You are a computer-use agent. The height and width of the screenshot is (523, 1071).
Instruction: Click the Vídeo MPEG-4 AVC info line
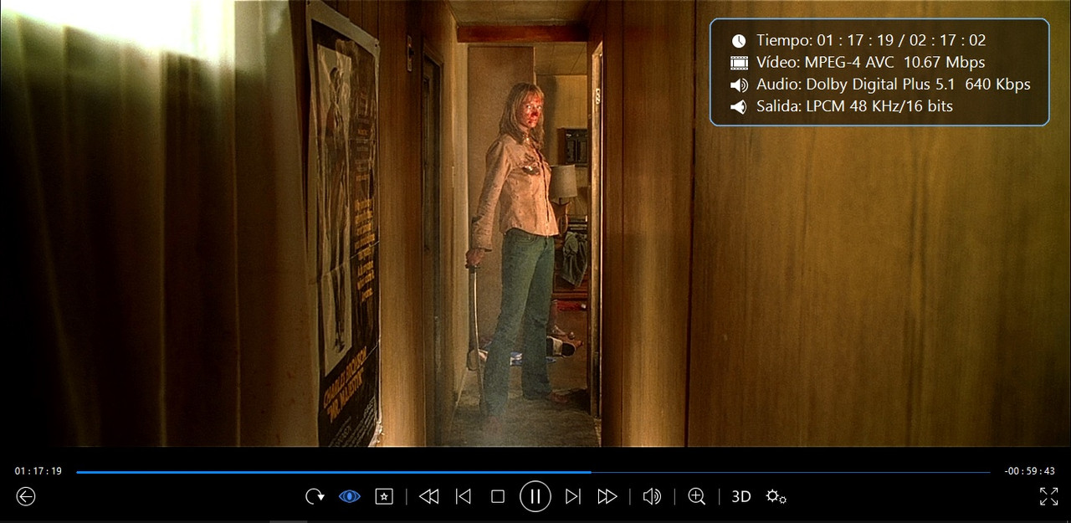coord(858,62)
